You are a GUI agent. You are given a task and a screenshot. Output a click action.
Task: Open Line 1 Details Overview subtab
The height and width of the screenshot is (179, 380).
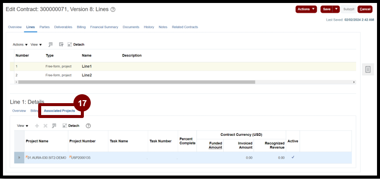(x=19, y=111)
